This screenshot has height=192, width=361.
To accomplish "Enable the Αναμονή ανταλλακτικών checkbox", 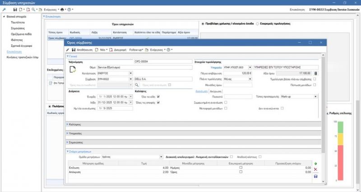I will pos(231,157).
